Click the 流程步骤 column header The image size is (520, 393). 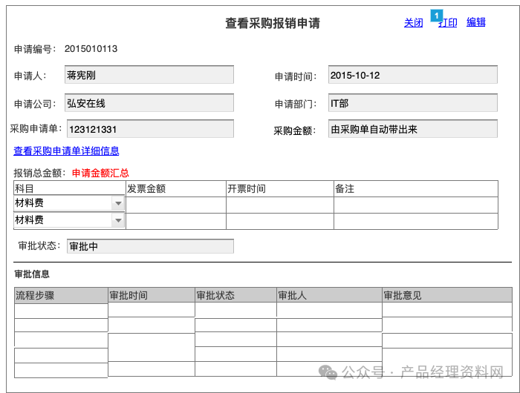(61, 295)
